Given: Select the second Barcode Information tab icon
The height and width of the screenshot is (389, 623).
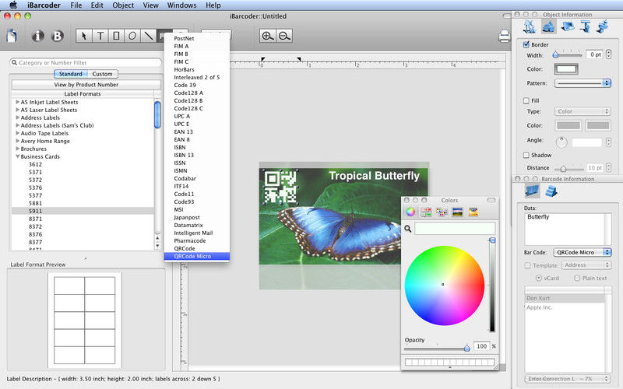Looking at the screenshot, I should pyautogui.click(x=551, y=191).
